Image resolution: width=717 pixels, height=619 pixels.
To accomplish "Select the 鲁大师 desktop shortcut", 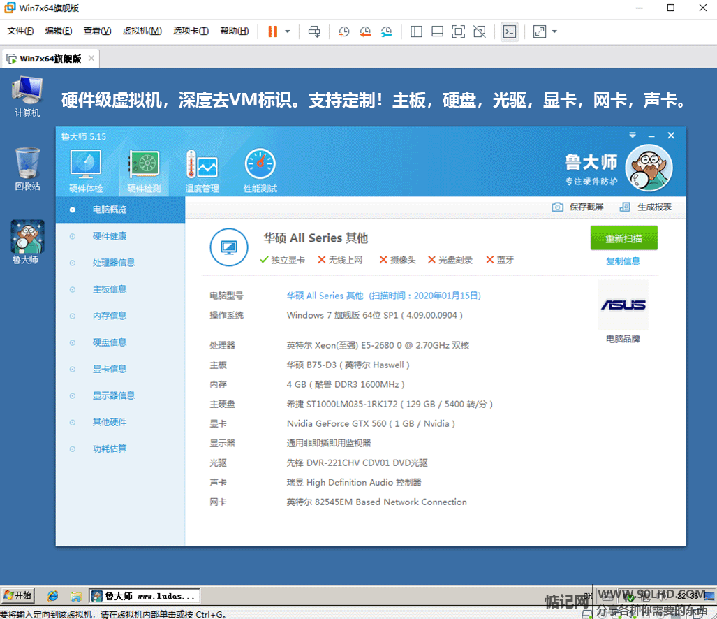I will coord(27,242).
